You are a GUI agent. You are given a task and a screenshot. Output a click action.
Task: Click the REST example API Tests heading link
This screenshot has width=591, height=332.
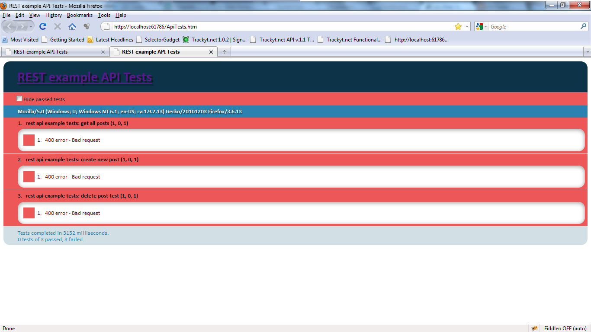85,77
